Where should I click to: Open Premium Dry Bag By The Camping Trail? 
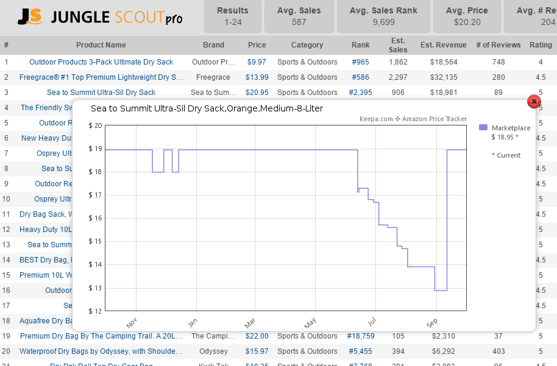click(x=101, y=336)
